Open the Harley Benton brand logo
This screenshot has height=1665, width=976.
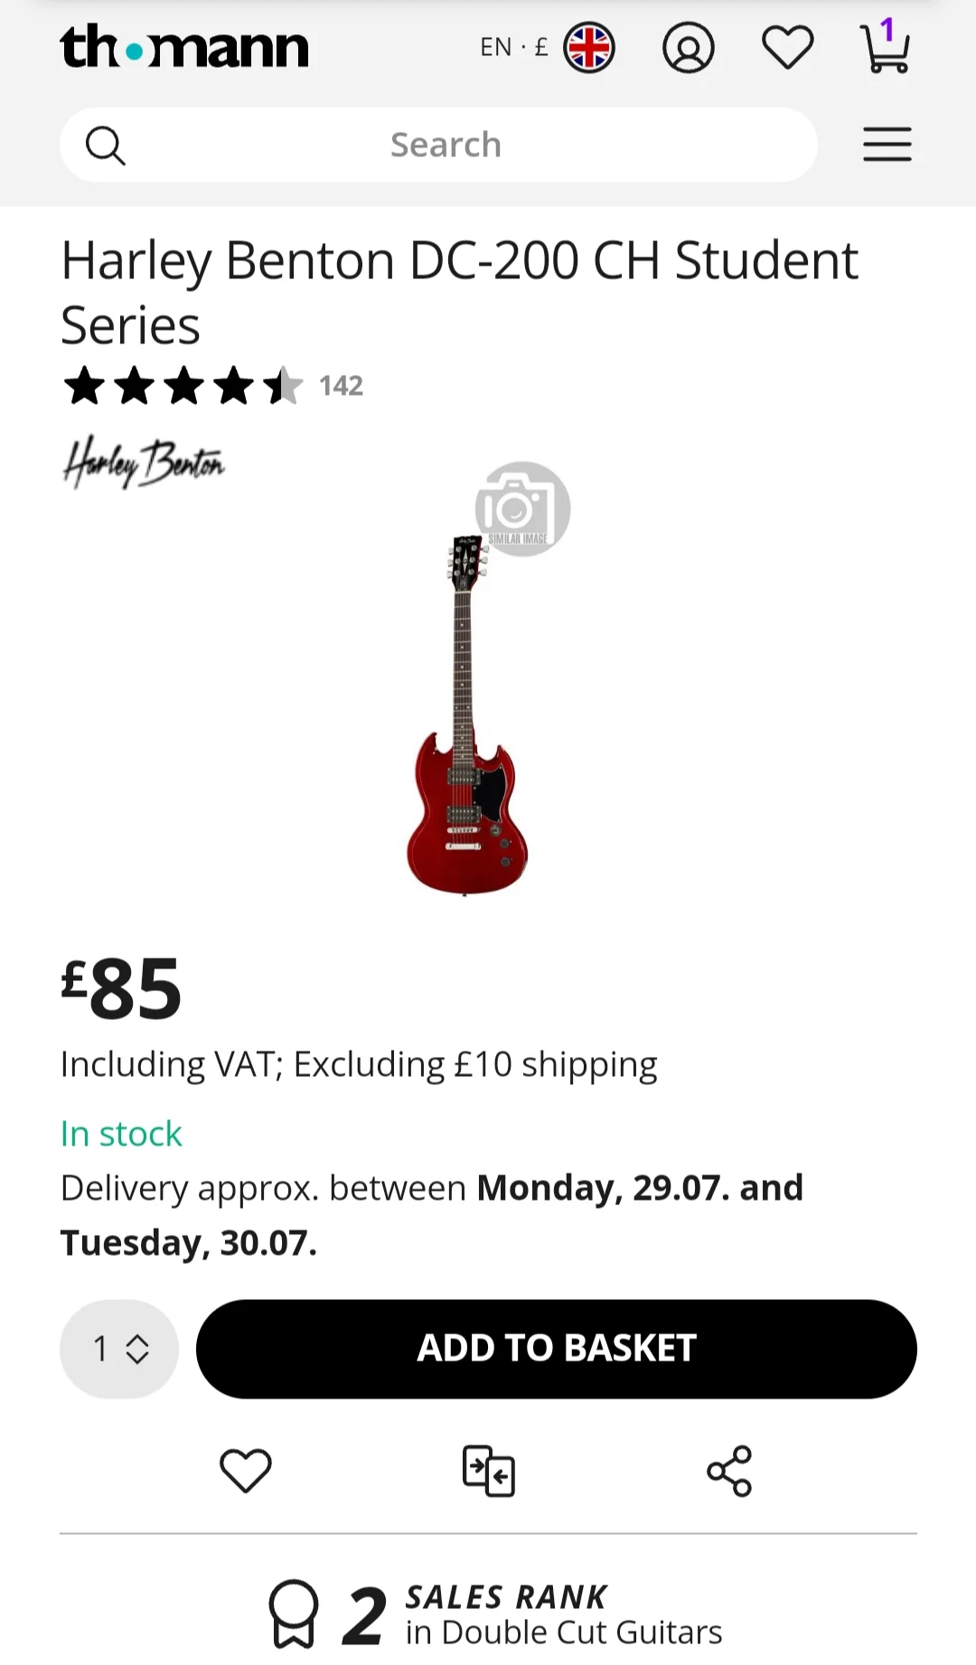[x=143, y=463]
